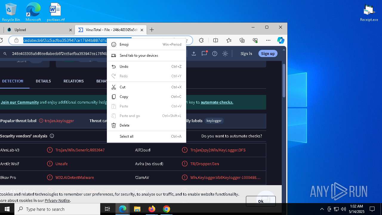Open VirusTotal help question icon
The height and width of the screenshot is (215, 382).
pos(215,54)
